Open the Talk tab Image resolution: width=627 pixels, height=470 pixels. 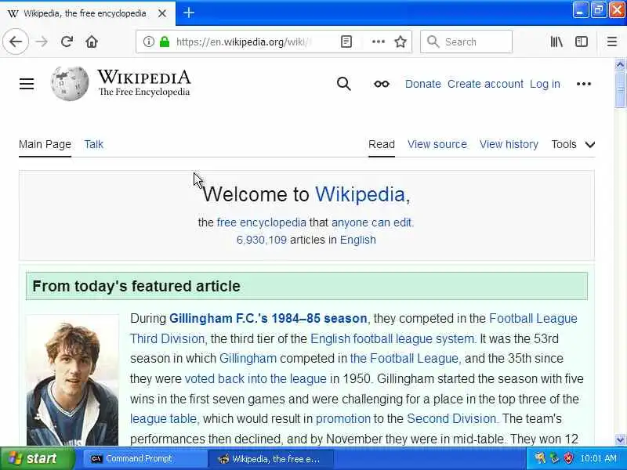click(x=93, y=144)
